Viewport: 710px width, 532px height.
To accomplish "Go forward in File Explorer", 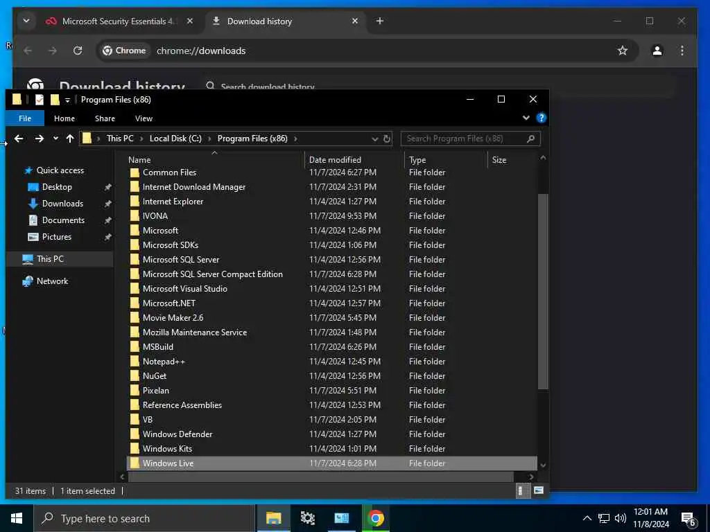I will (40, 139).
